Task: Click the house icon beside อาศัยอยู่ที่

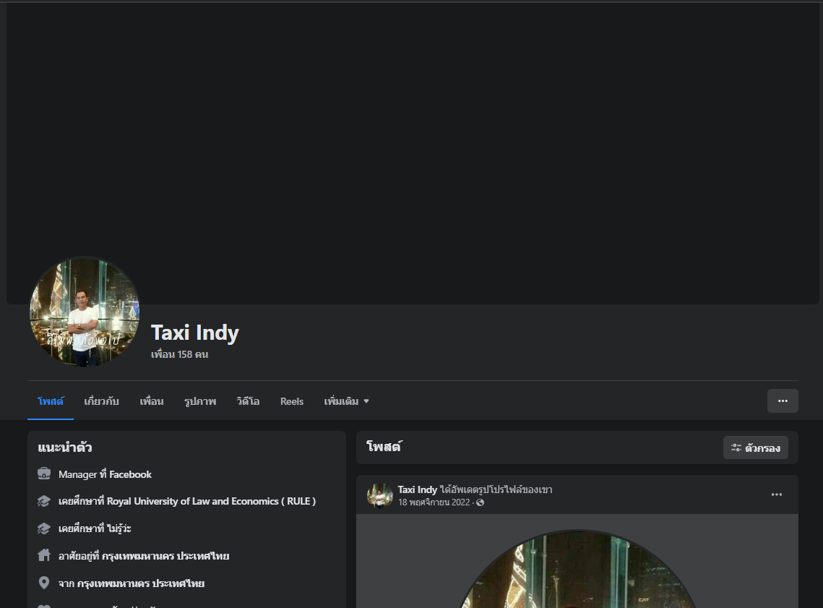Action: tap(44, 555)
